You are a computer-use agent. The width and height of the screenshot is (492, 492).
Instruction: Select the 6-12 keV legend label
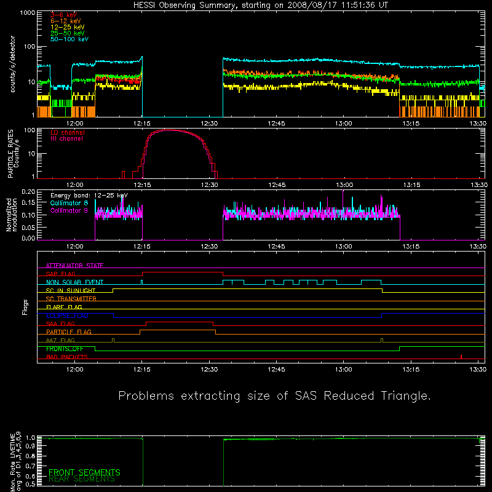pos(66,21)
